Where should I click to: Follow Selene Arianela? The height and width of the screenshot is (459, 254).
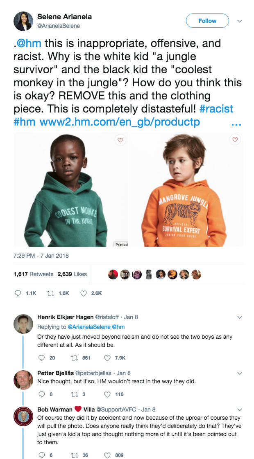pos(207,21)
